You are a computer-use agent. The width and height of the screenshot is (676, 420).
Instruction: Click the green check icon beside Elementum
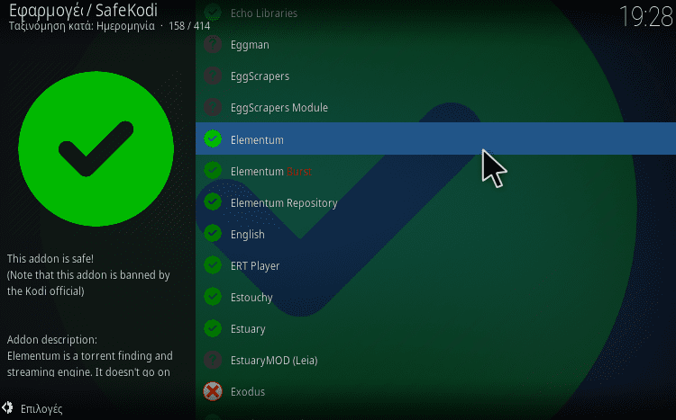click(x=213, y=139)
